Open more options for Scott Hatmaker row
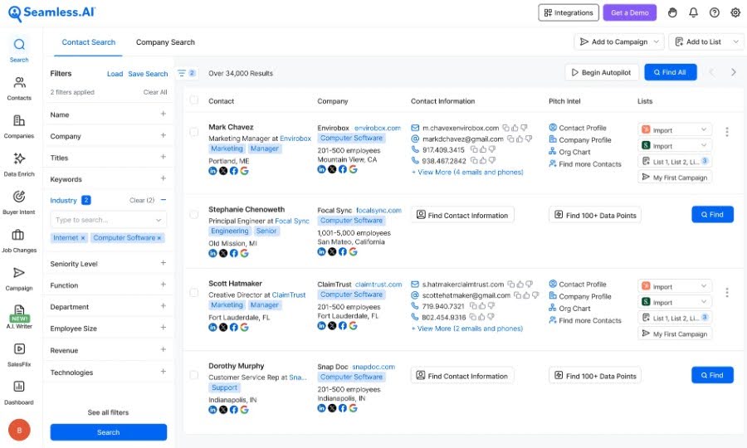 [x=726, y=292]
